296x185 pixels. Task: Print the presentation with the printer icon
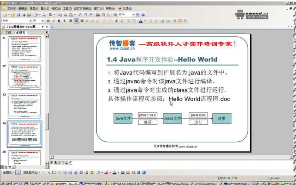(x=35, y=15)
